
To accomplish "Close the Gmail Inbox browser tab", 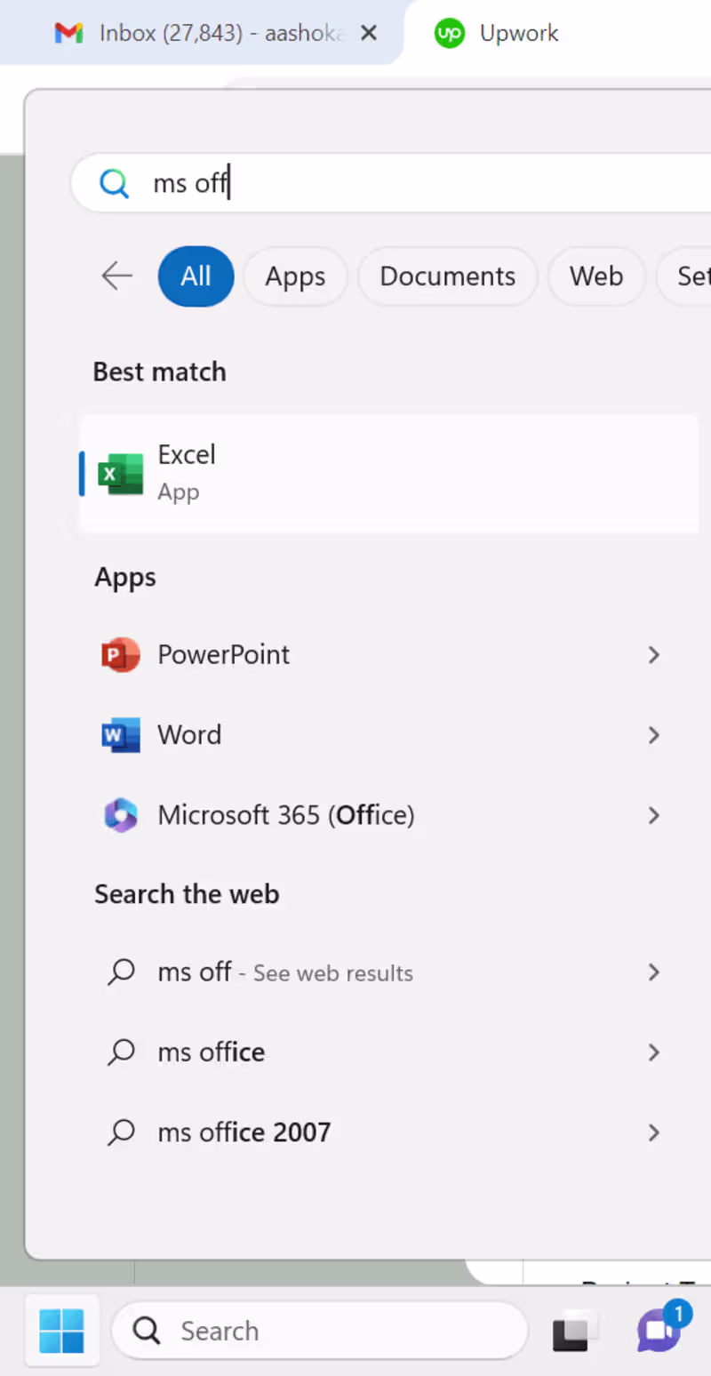I will pyautogui.click(x=370, y=34).
